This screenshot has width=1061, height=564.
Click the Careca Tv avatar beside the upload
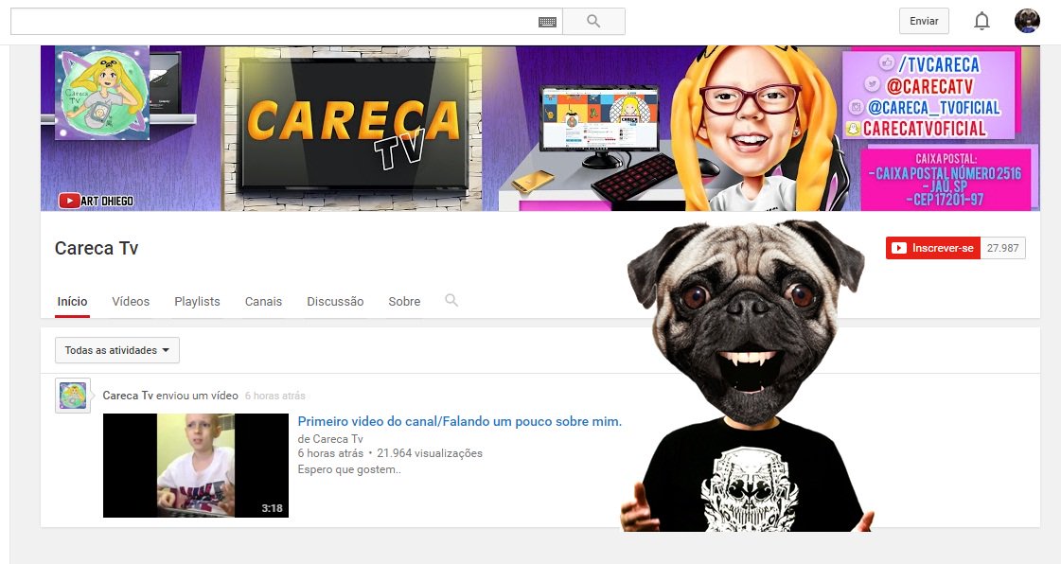pyautogui.click(x=72, y=396)
